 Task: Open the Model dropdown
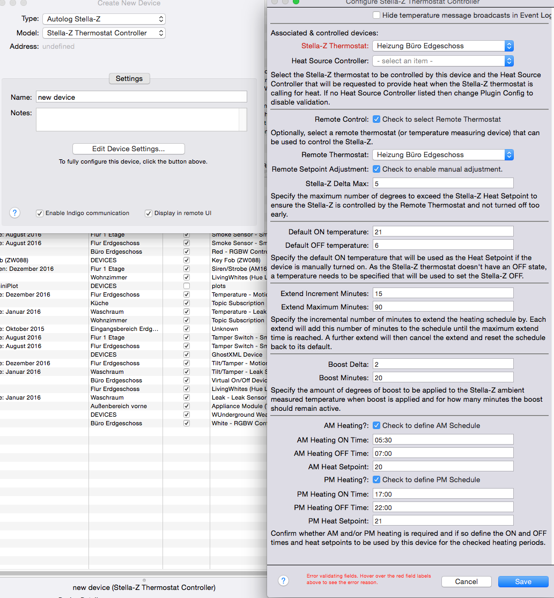pos(104,33)
